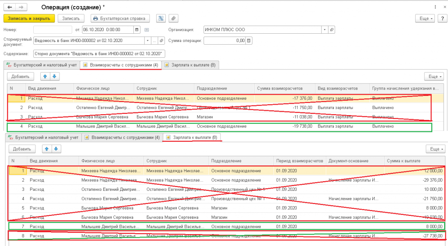Go forward with the right arrow button
The image size is (448, 246).
pos(21,7)
